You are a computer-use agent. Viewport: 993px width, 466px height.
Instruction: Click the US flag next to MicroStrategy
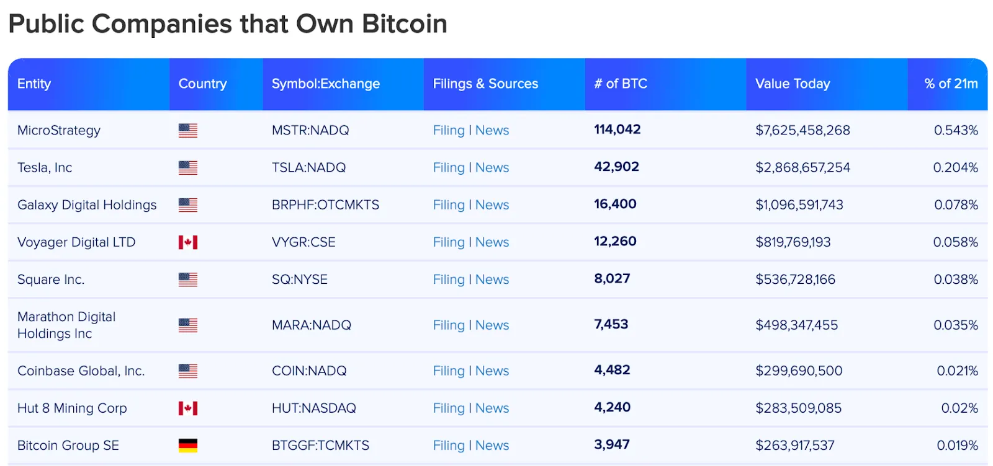[188, 130]
